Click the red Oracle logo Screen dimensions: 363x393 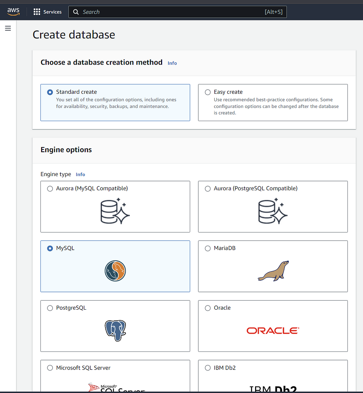273,331
